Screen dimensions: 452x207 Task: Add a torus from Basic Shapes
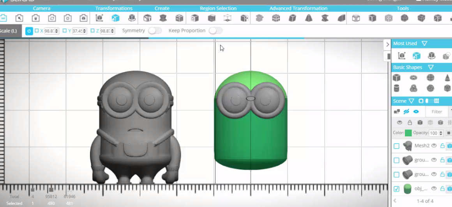(x=413, y=78)
